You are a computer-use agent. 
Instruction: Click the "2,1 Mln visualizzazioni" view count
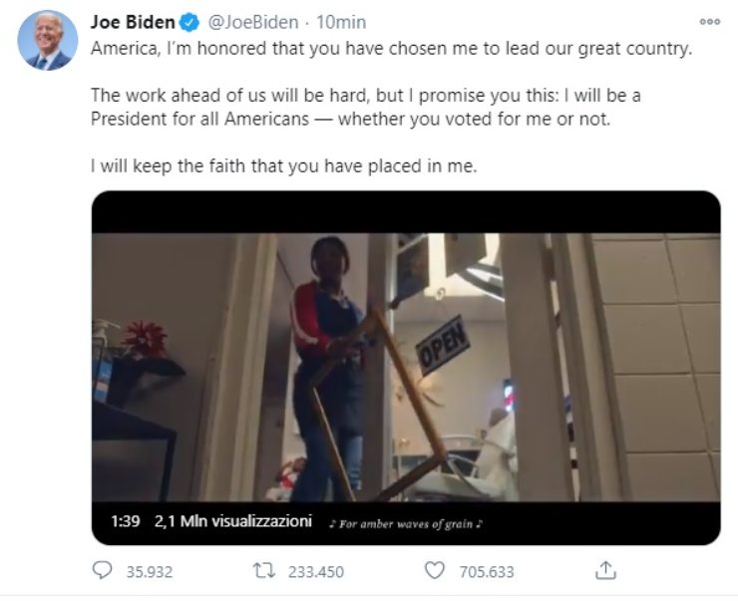pyautogui.click(x=232, y=522)
